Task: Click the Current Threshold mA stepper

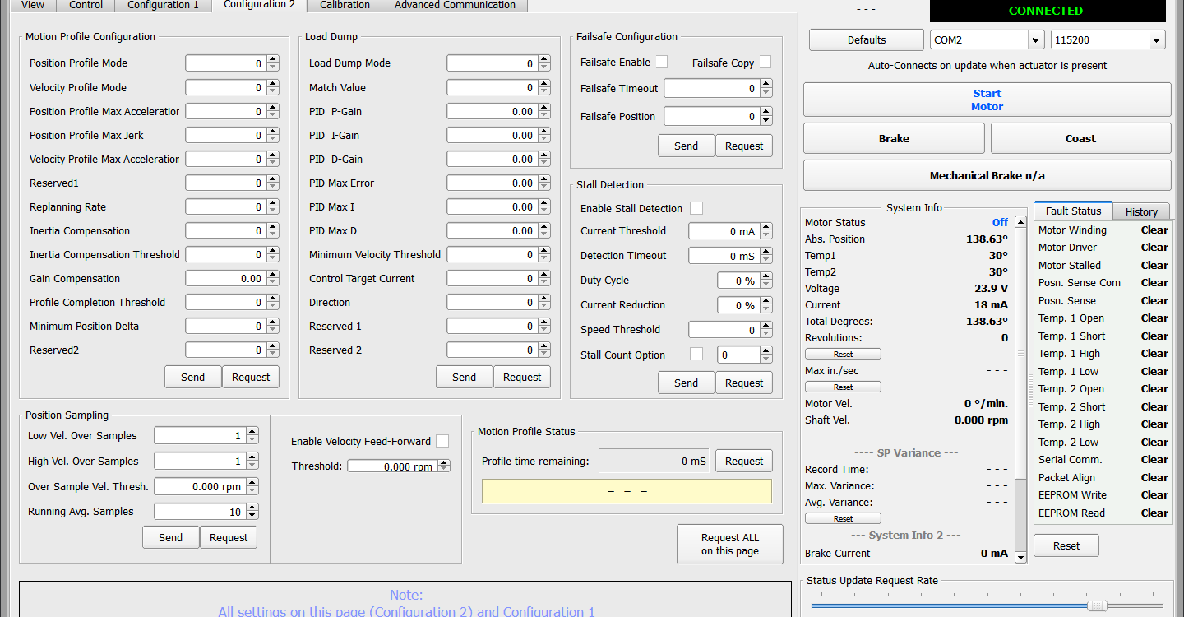Action: click(x=765, y=231)
